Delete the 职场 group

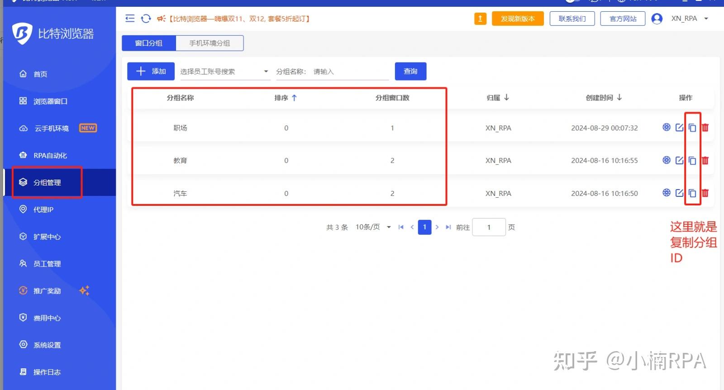[x=705, y=128]
